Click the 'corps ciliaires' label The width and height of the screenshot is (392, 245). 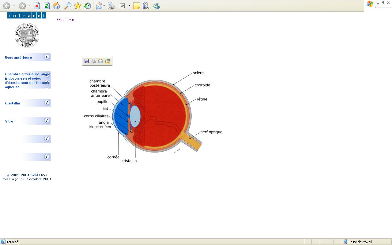(96, 116)
